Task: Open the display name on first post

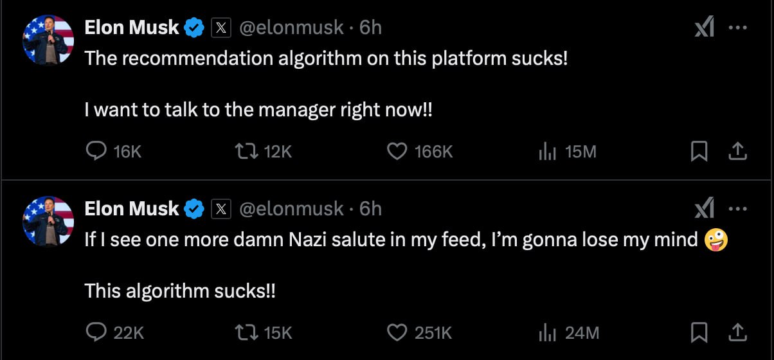Action: coord(132,28)
